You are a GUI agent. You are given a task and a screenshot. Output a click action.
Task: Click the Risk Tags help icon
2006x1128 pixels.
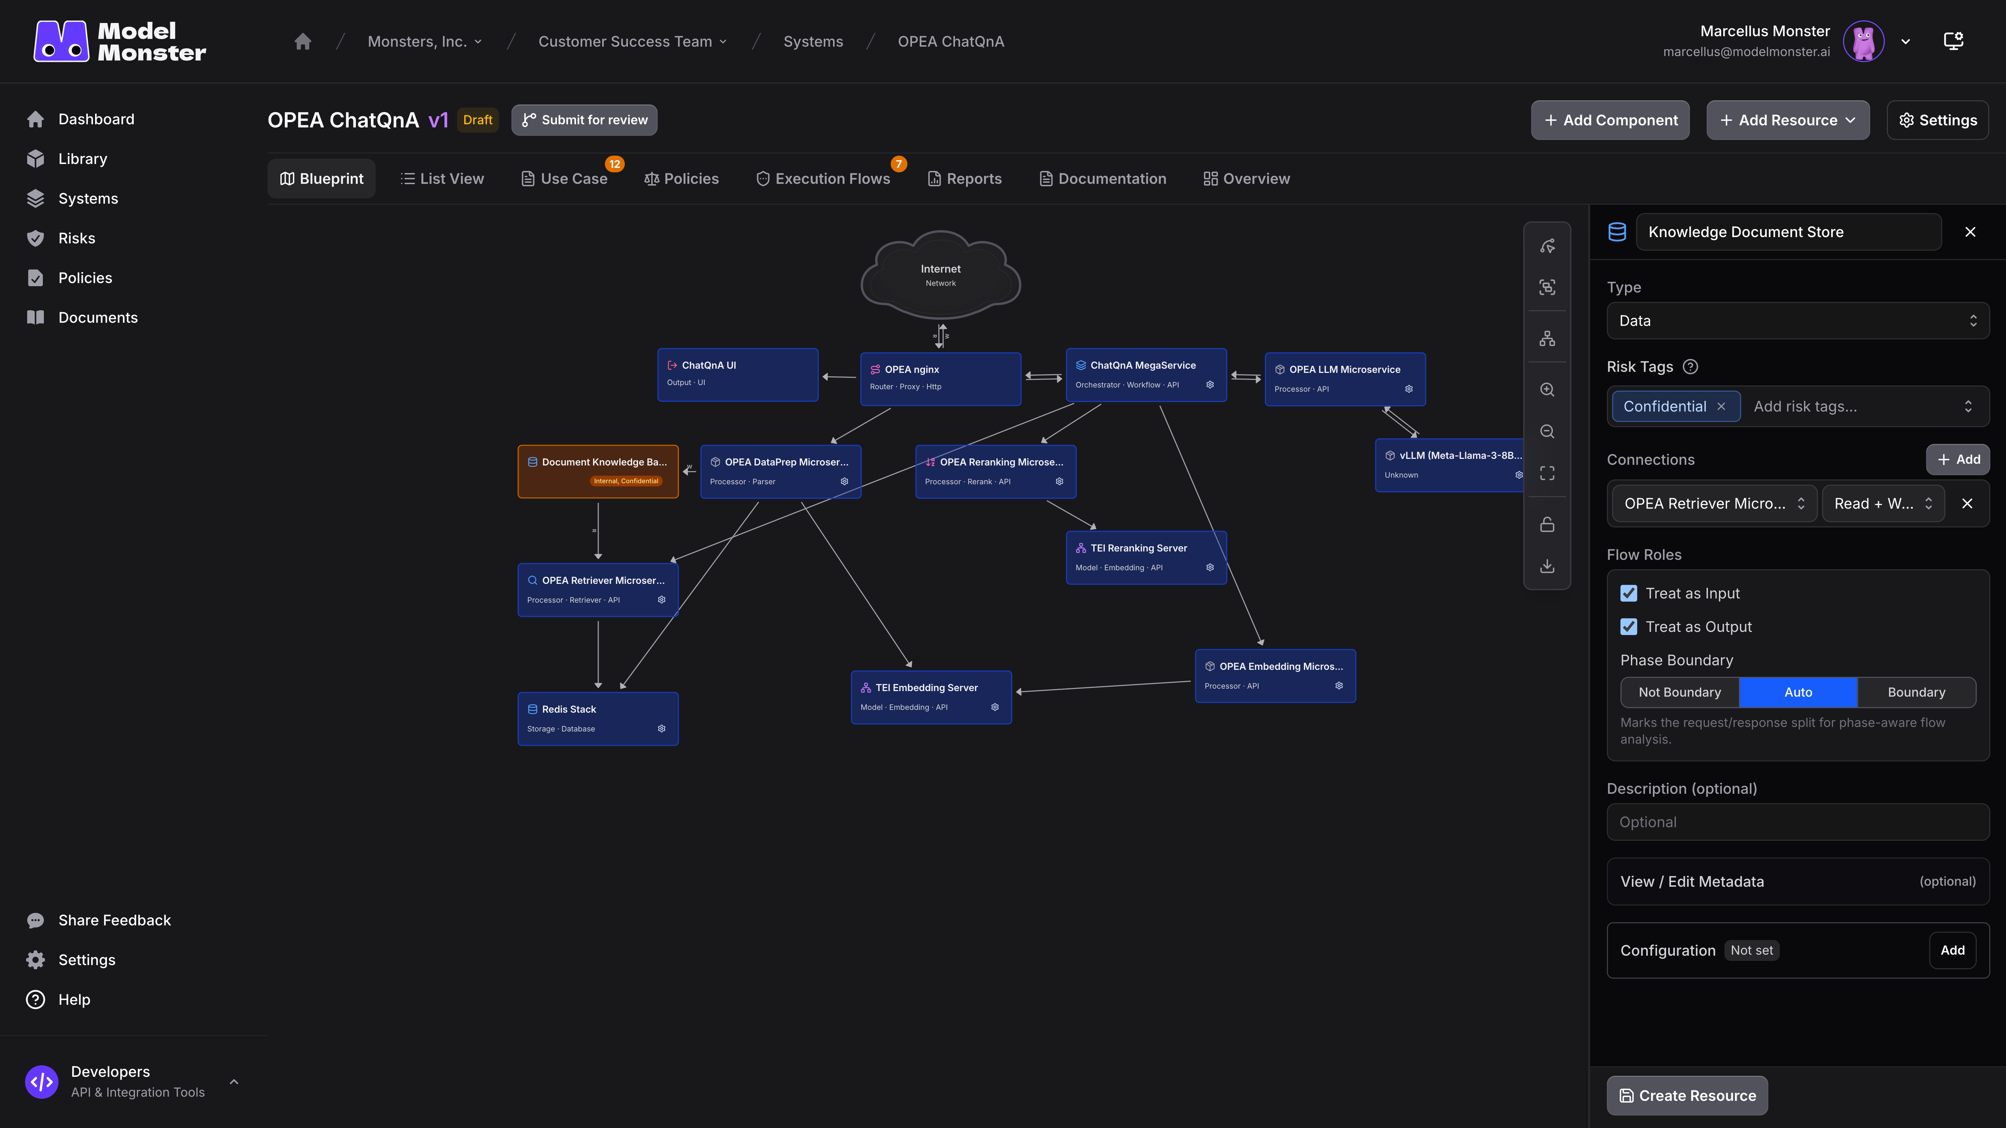pyautogui.click(x=1690, y=367)
